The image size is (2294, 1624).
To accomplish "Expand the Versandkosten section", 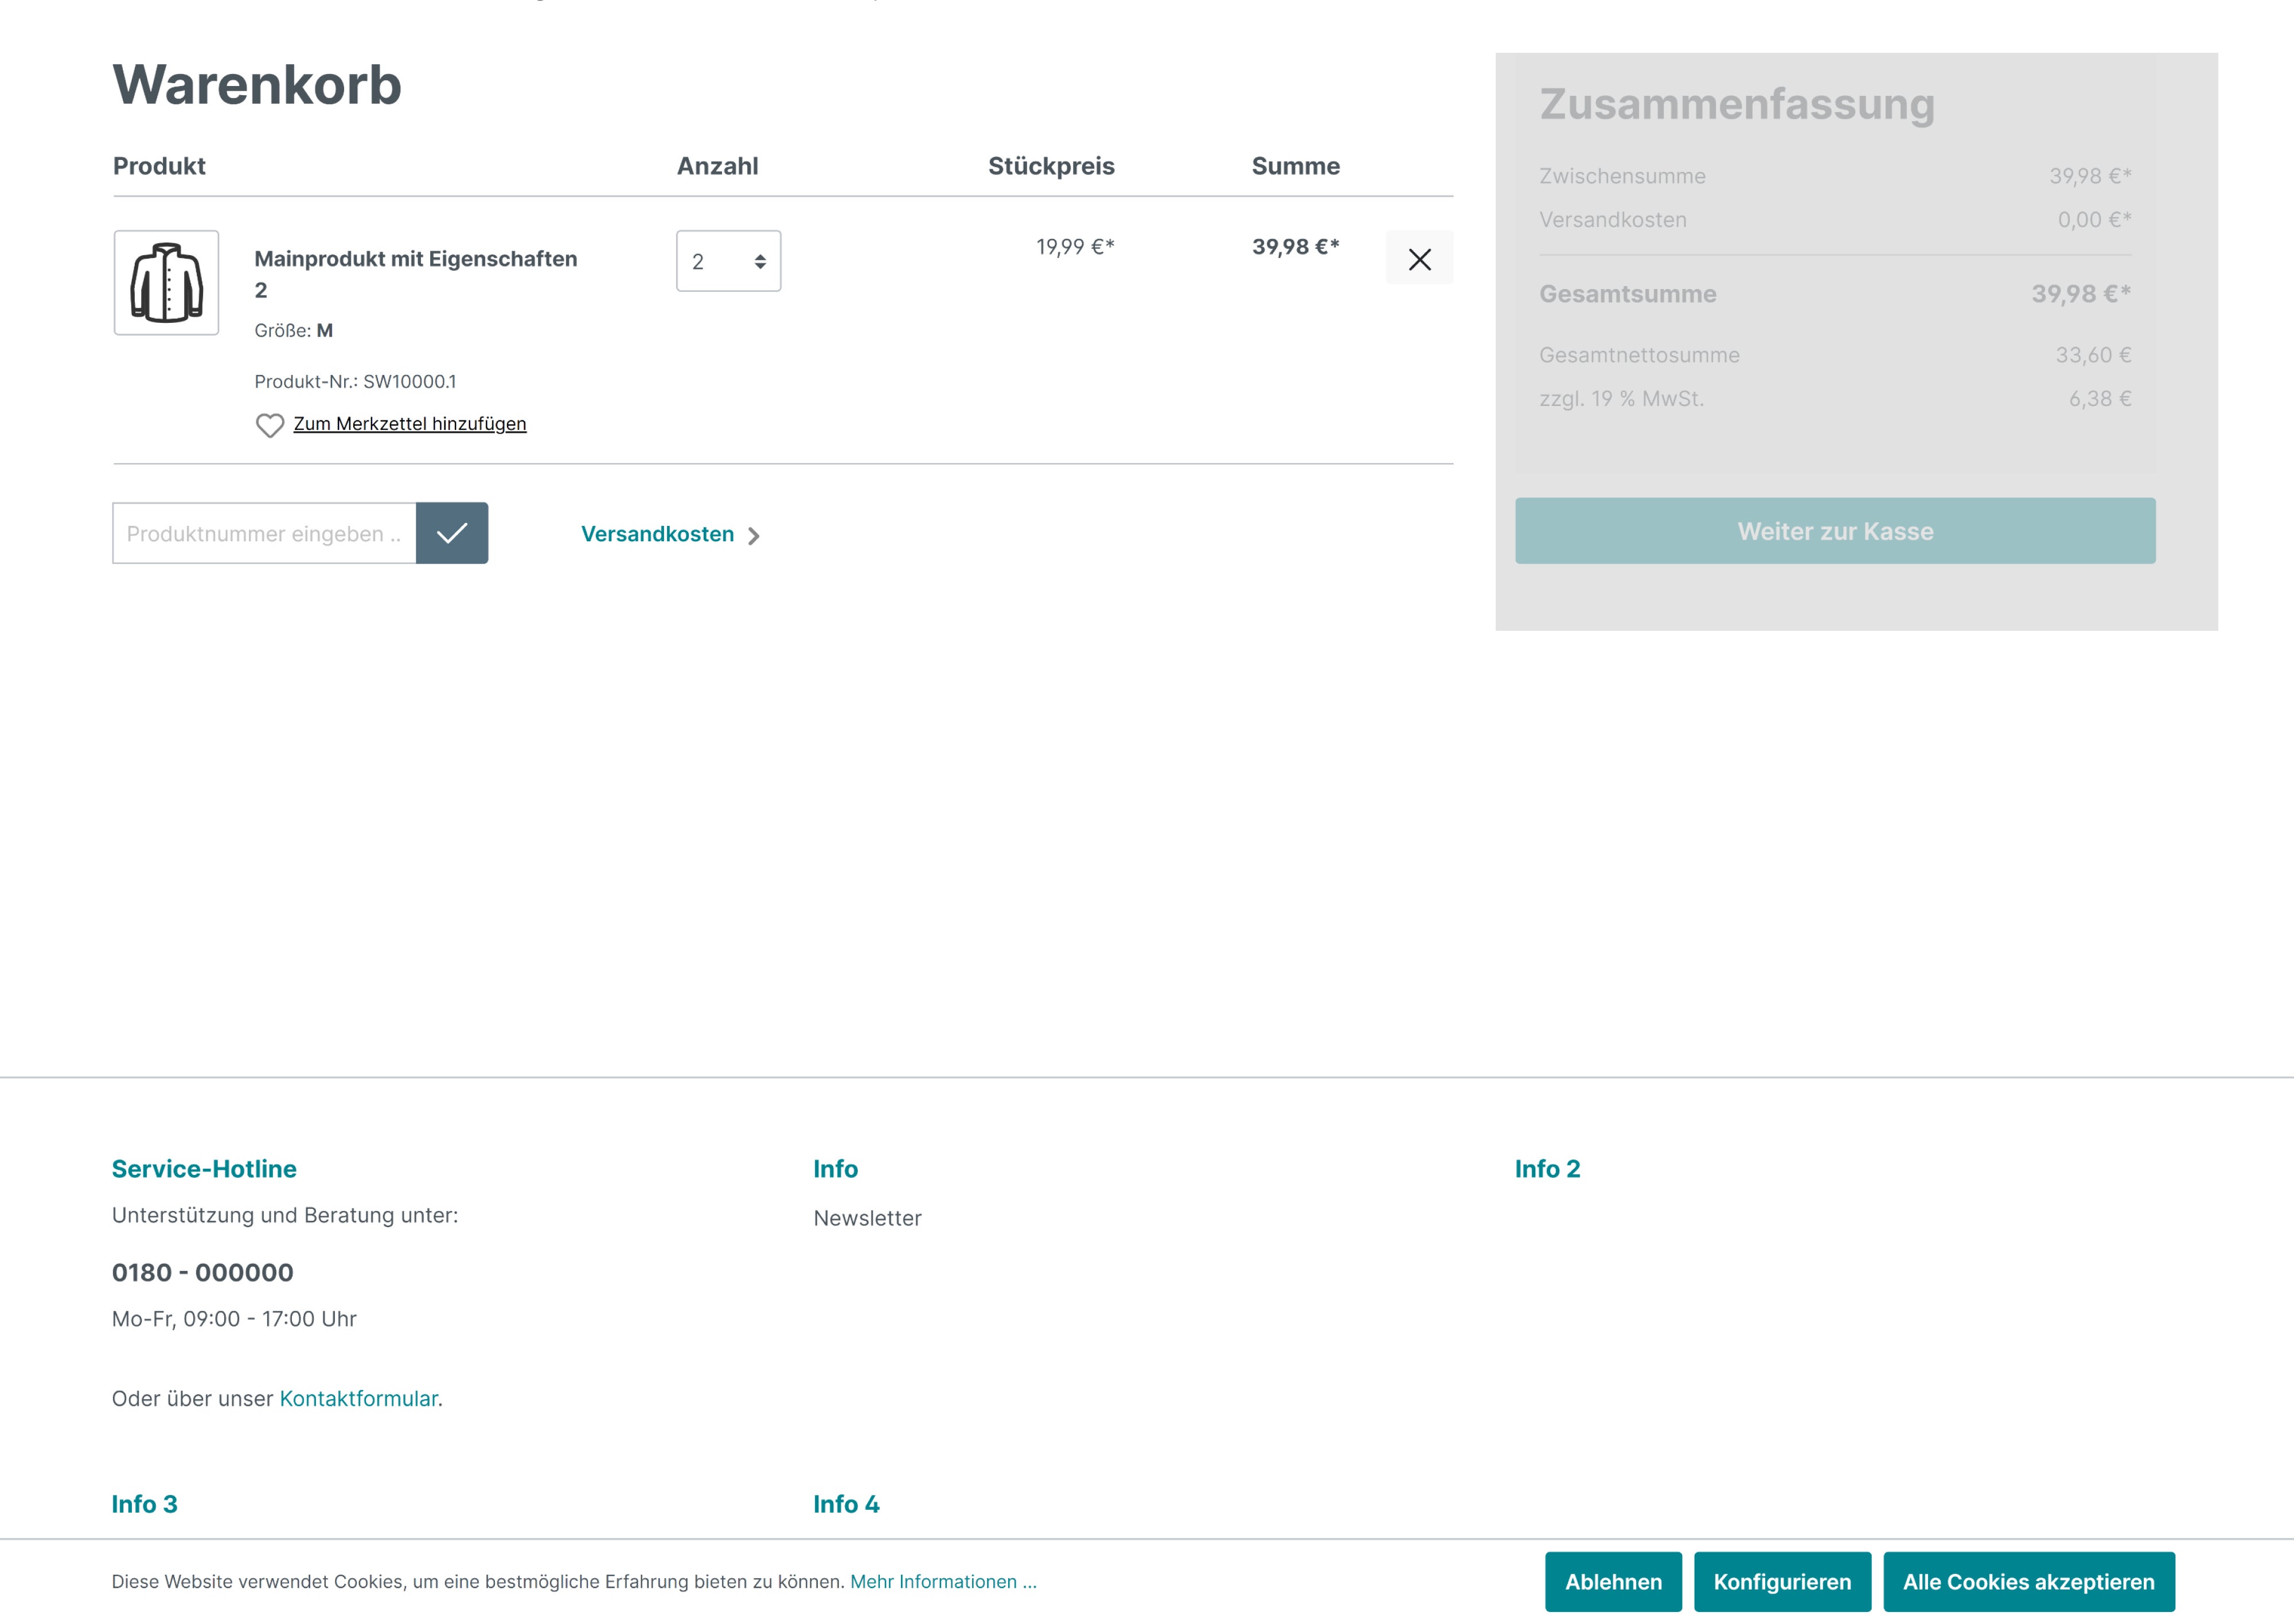I will pyautogui.click(x=670, y=534).
